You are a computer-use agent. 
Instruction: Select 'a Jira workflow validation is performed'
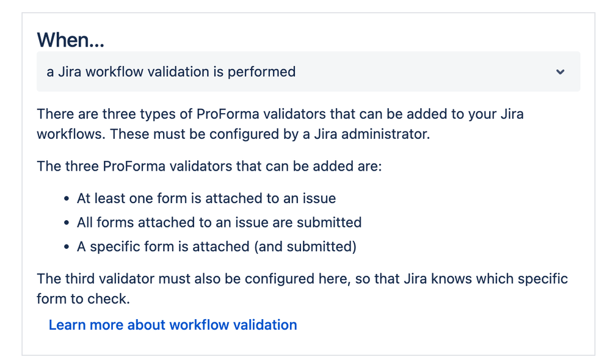pyautogui.click(x=171, y=72)
